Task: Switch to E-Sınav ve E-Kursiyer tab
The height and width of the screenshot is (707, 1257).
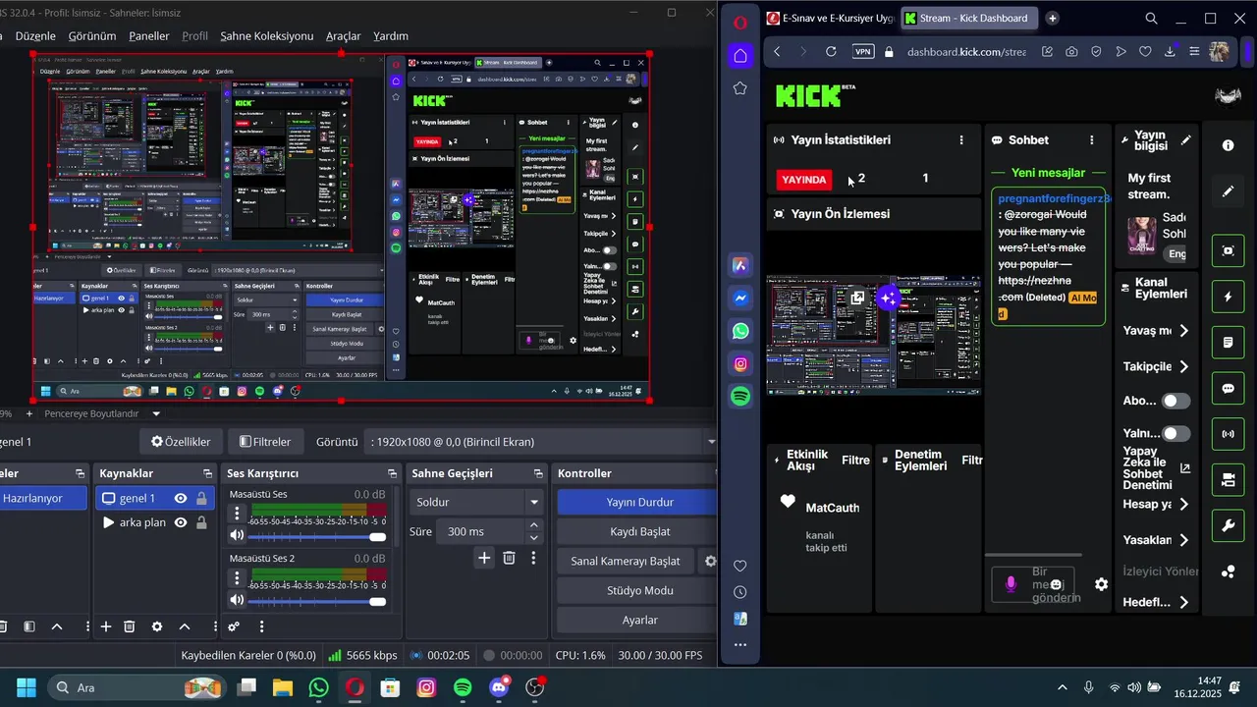Action: (x=830, y=18)
